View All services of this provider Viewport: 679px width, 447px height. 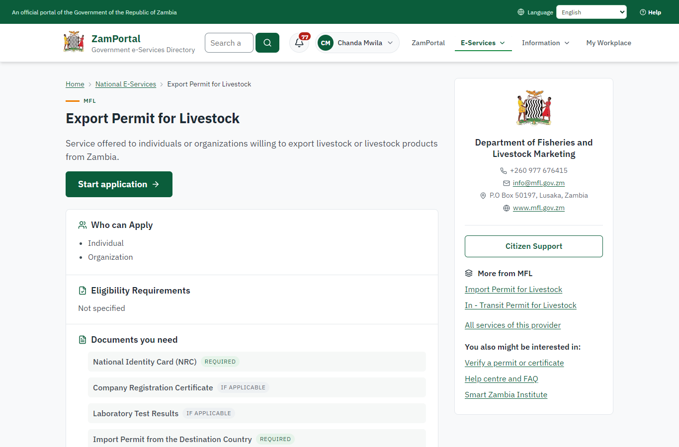512,325
